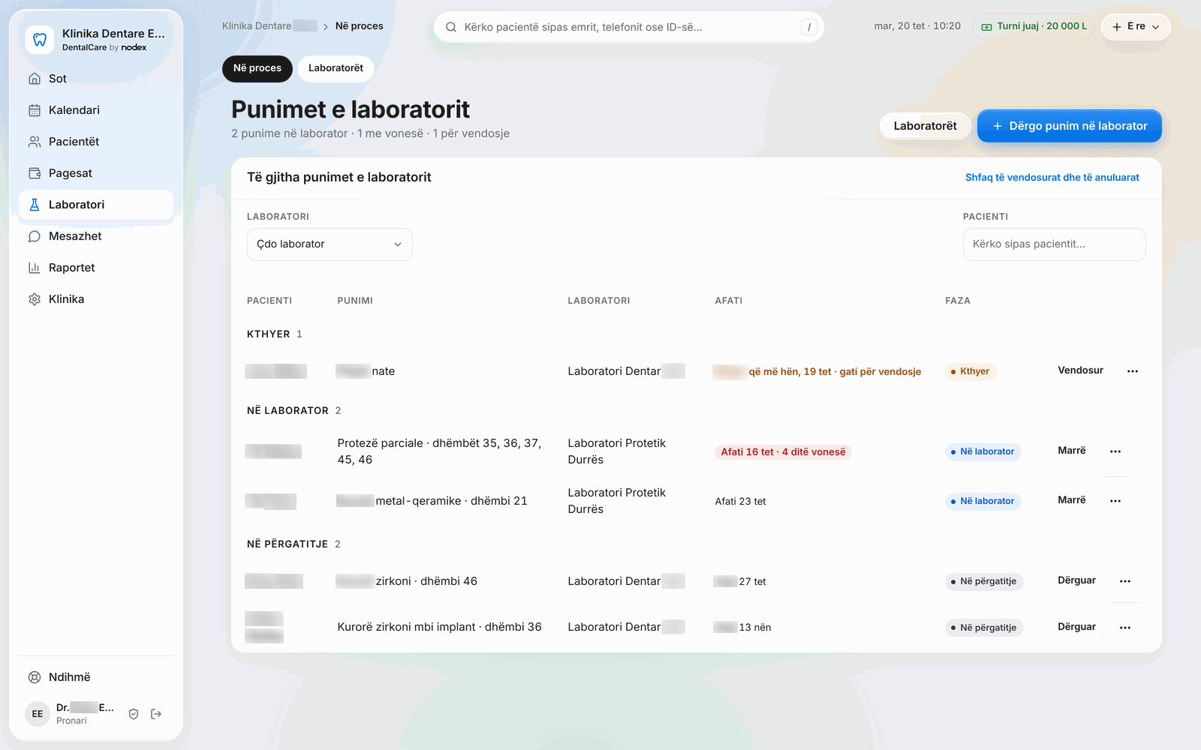The width and height of the screenshot is (1201, 750).
Task: Open the E re dropdown menu
Action: tap(1136, 26)
